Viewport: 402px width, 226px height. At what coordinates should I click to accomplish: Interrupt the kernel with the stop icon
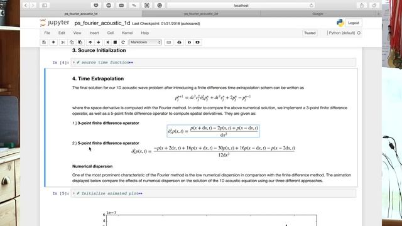115,42
